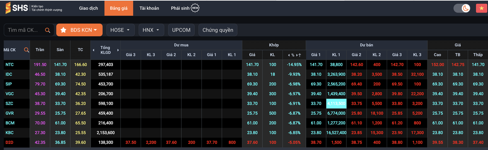Viewport: 488px width, 150px height.
Task: Click the Sàn column header
Action: 60,50
